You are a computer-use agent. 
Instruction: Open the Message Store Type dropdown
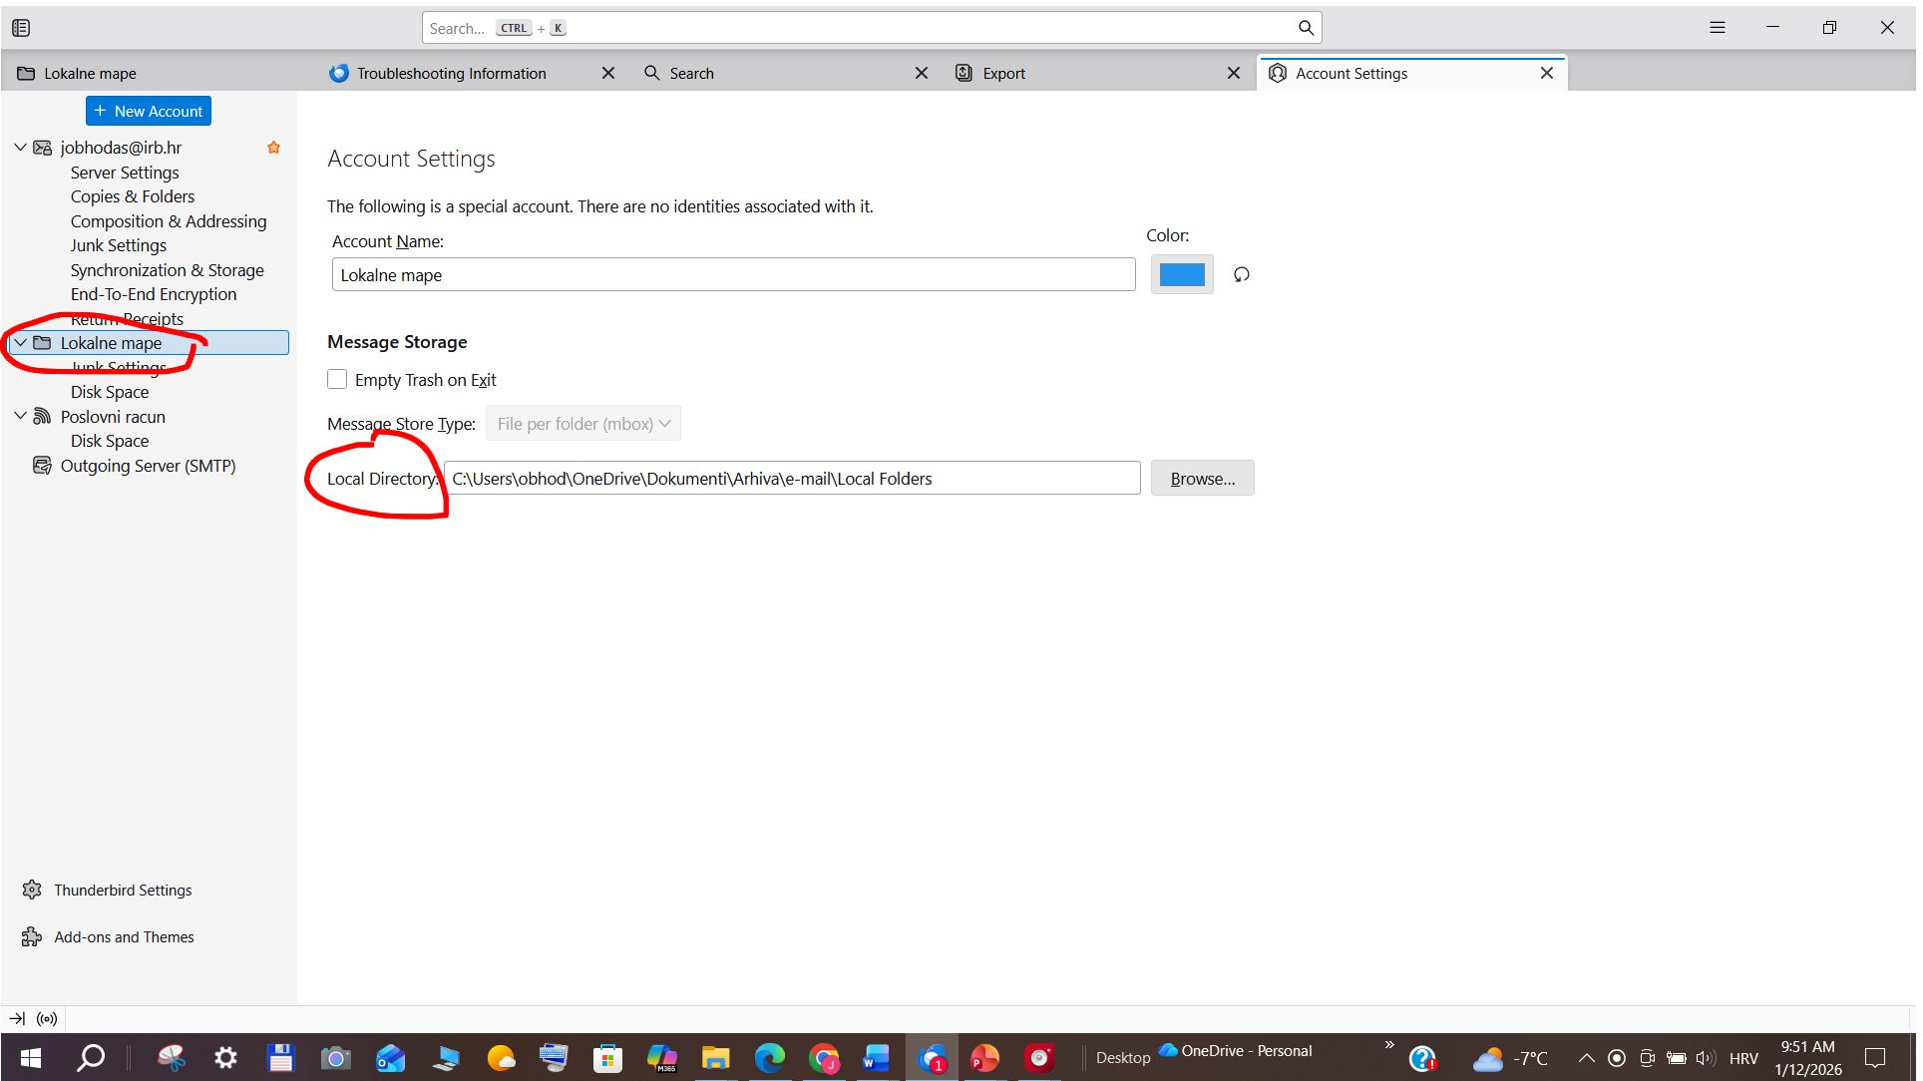582,424
